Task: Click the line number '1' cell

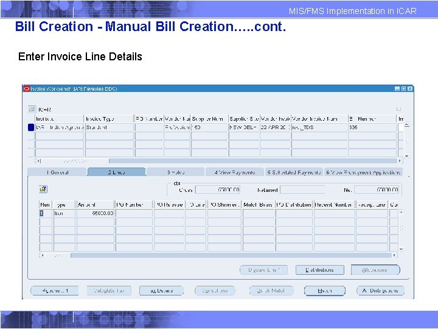Action: pos(46,213)
